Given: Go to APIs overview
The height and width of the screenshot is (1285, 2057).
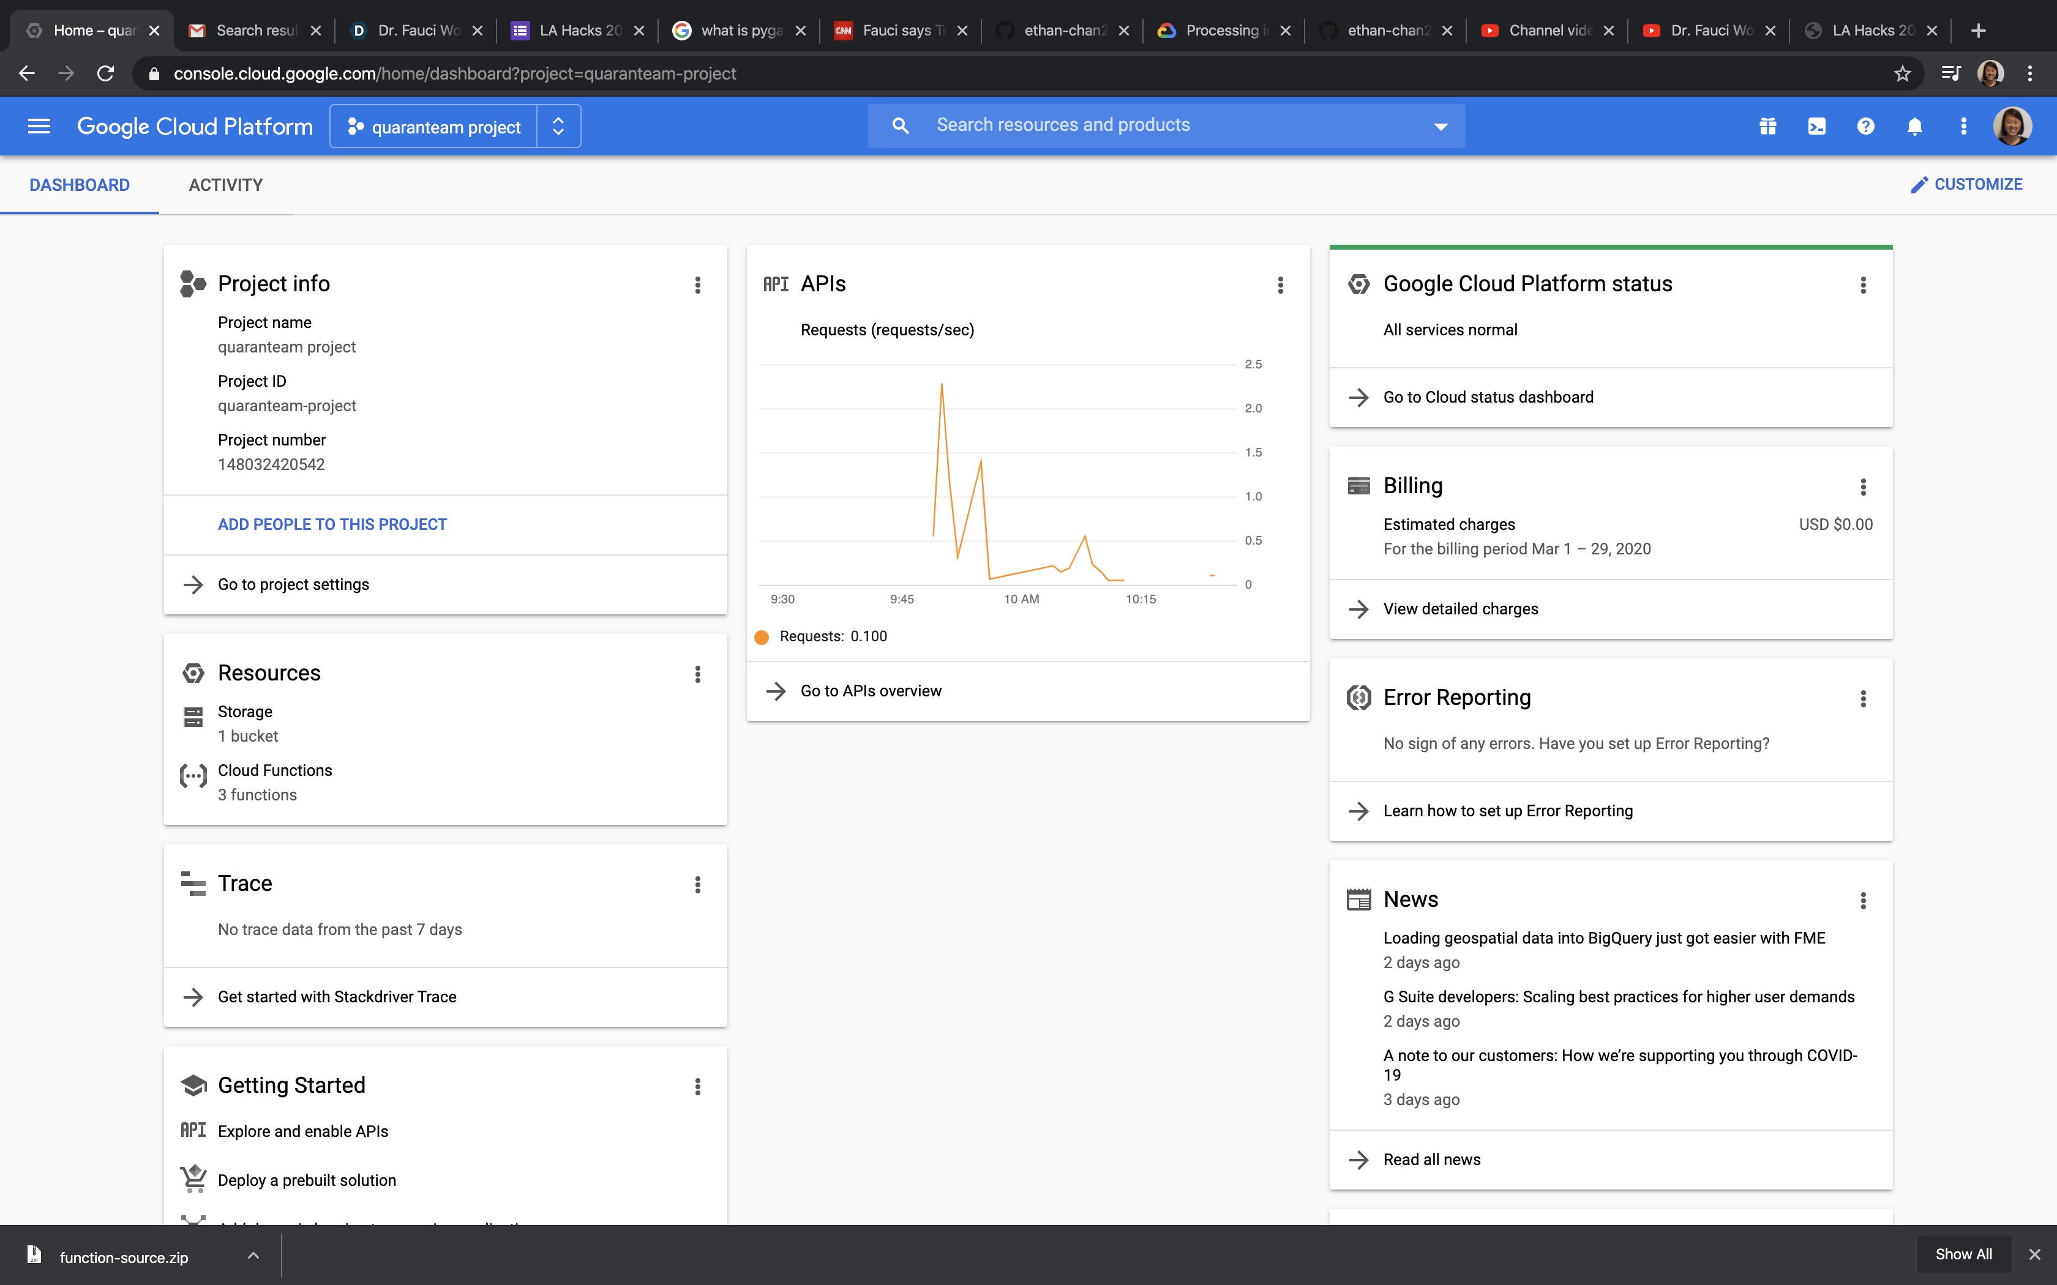Looking at the screenshot, I should click(871, 691).
